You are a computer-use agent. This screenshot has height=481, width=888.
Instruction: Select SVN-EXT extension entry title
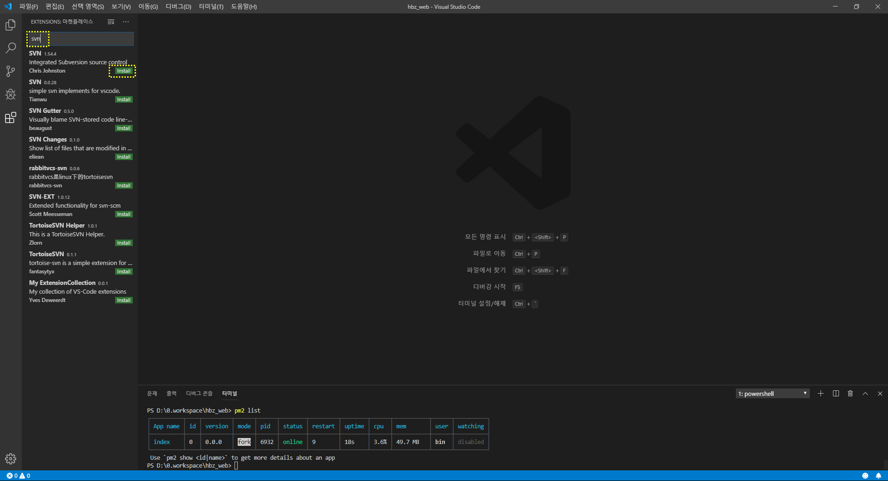42,197
